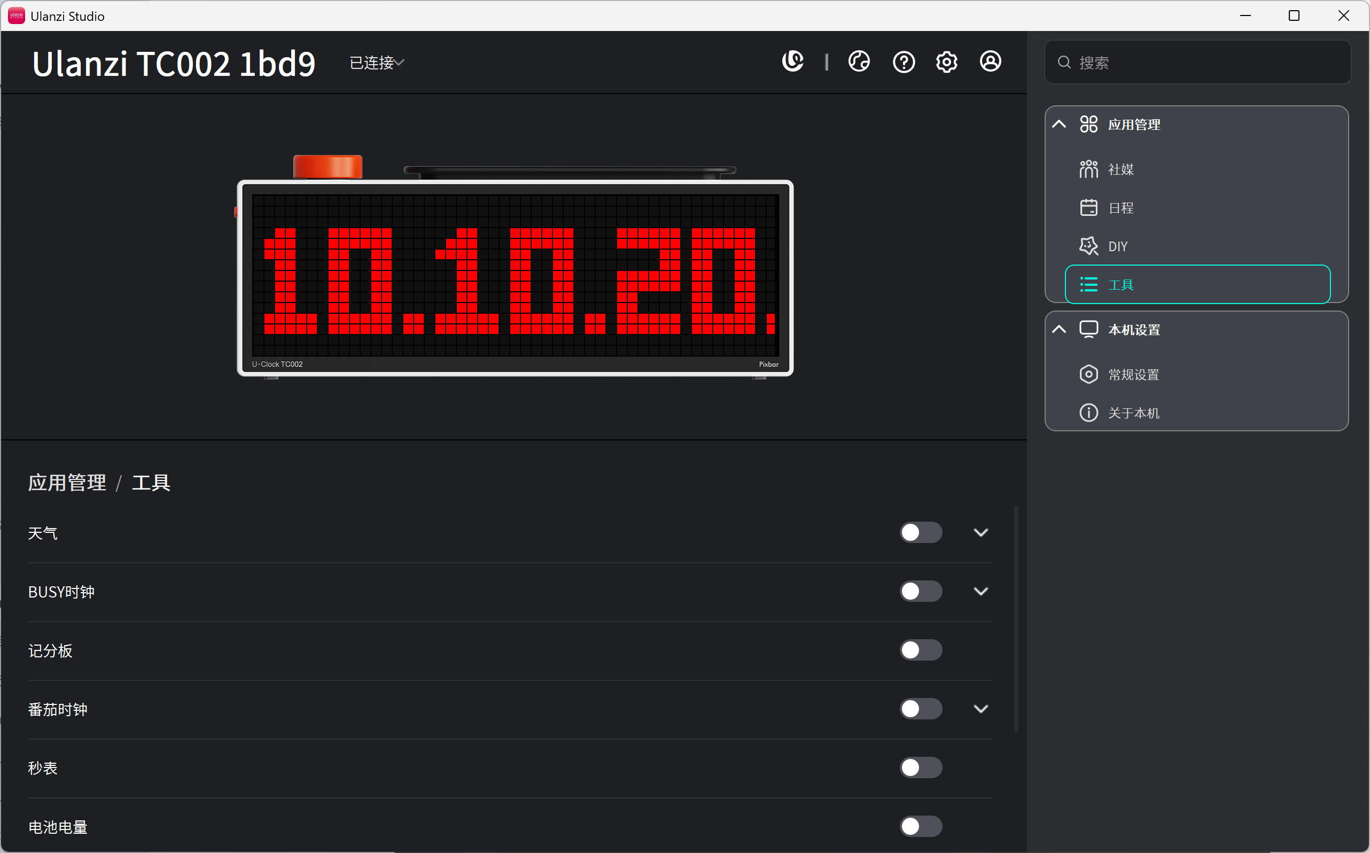
Task: Expand the BUSY时钟 options chevron
Action: [x=981, y=591]
